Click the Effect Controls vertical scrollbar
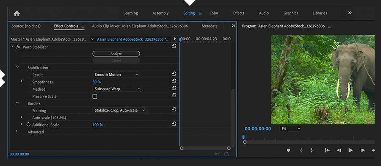381x166 pixels. 233,118
